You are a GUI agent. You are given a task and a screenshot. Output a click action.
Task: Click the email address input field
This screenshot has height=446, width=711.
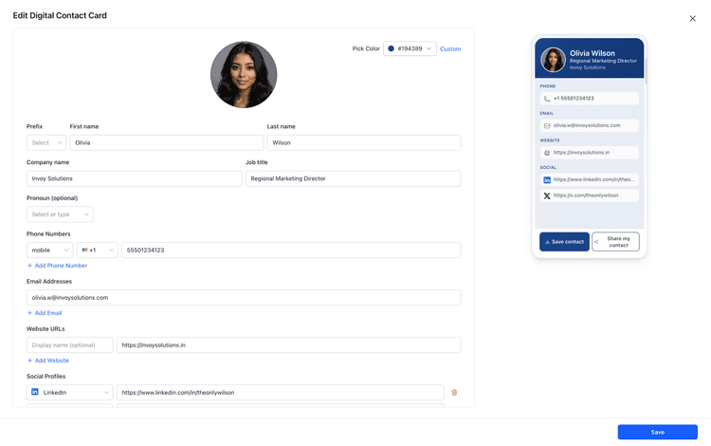244,298
